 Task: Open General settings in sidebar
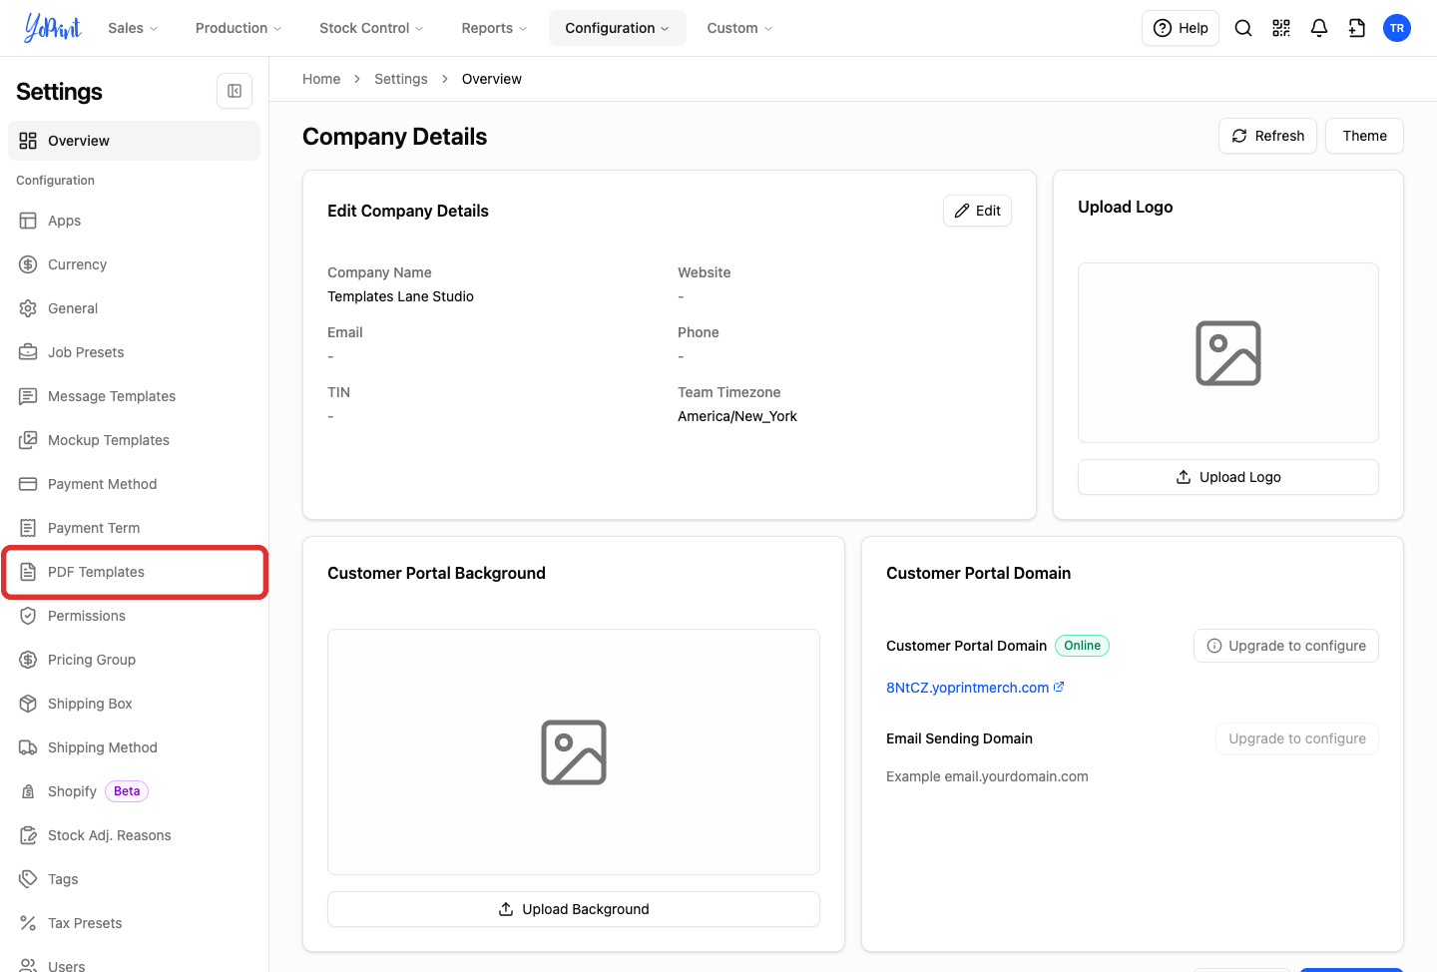tap(134, 308)
